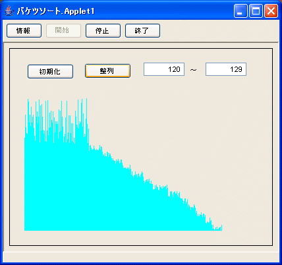The width and height of the screenshot is (282, 265).
Task: Click the バケツソート.Applet1 title bar text
Action: click(x=55, y=11)
